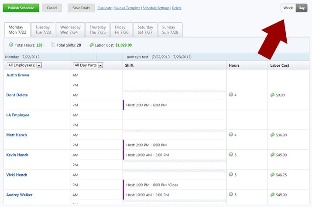Go to the Friday 7/26 tab
Image resolution: width=312 pixels, height=207 pixels.
click(121, 29)
